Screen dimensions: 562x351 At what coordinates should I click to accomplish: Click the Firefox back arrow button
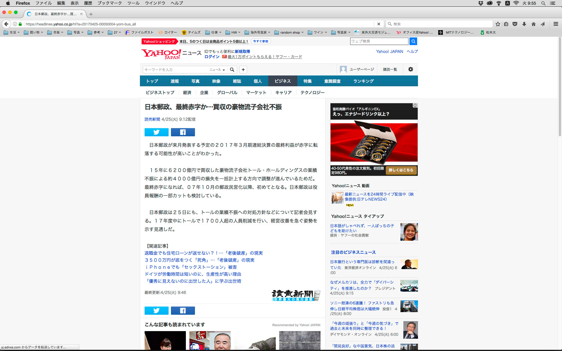[6, 24]
